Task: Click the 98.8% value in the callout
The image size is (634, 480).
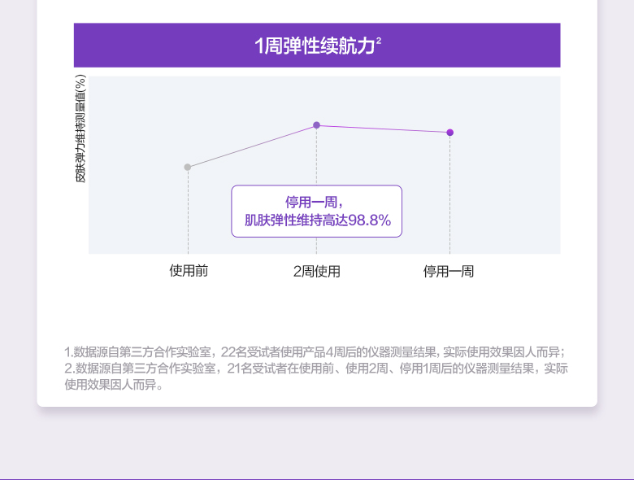Action: coord(370,220)
